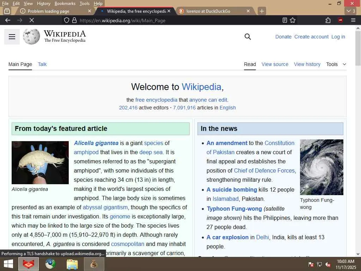Screen dimensions: 361x271
Task: Open the View menu
Action: click(x=28, y=4)
